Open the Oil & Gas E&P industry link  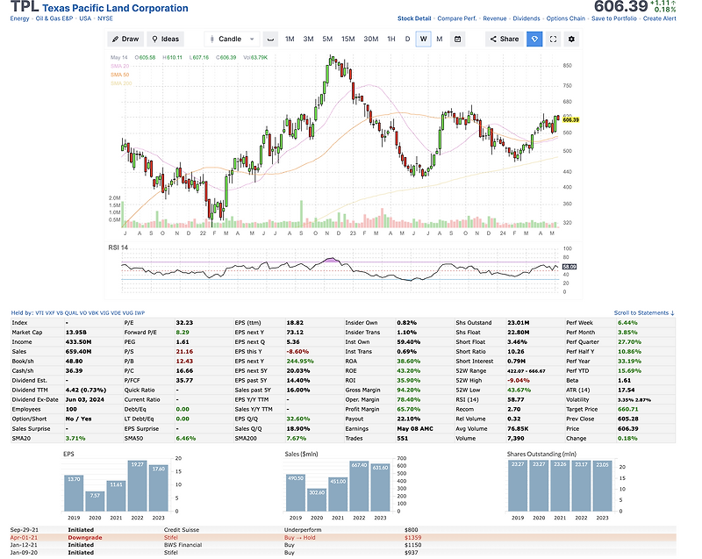click(x=54, y=18)
